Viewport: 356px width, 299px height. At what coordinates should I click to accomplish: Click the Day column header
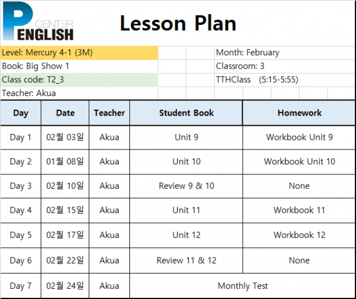tap(21, 113)
